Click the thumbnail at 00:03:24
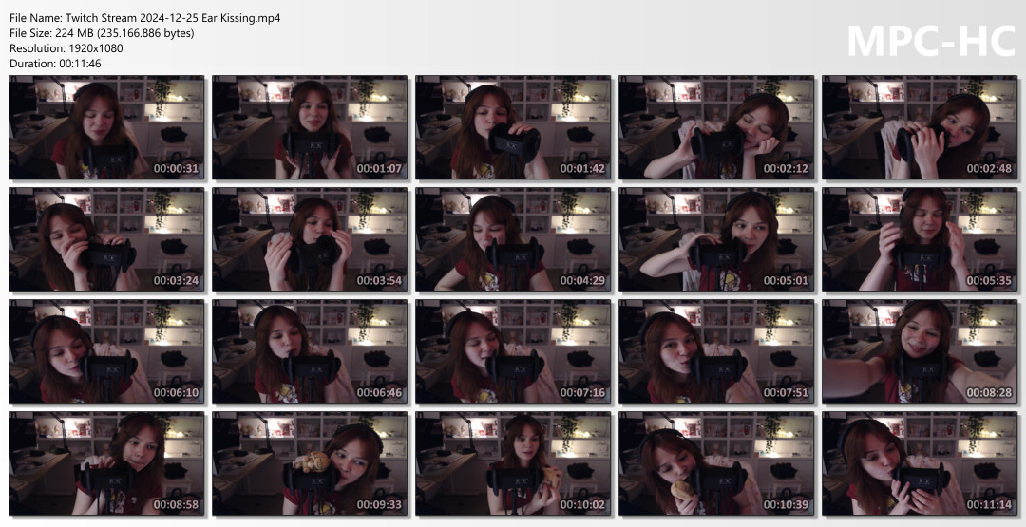The width and height of the screenshot is (1026, 527). coord(106,239)
